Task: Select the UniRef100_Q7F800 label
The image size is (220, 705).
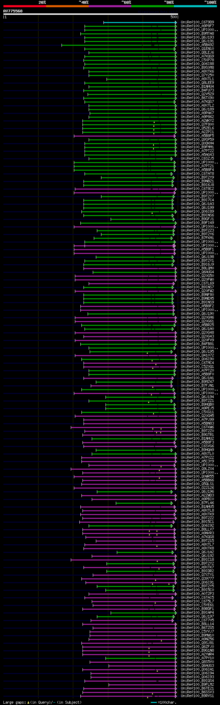Action: tap(197, 125)
